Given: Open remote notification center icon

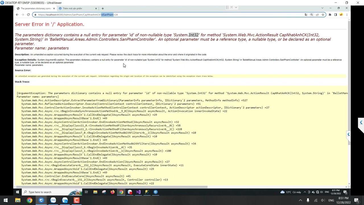Looking at the screenshot, I should 345,192.
